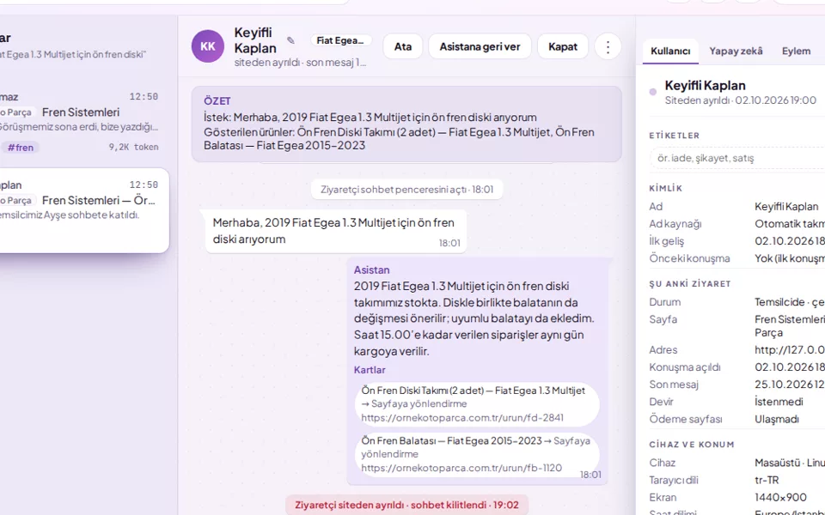Open the Yapay zekâ tab

pyautogui.click(x=736, y=51)
